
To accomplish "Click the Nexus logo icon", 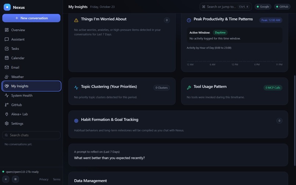I will [7, 7].
